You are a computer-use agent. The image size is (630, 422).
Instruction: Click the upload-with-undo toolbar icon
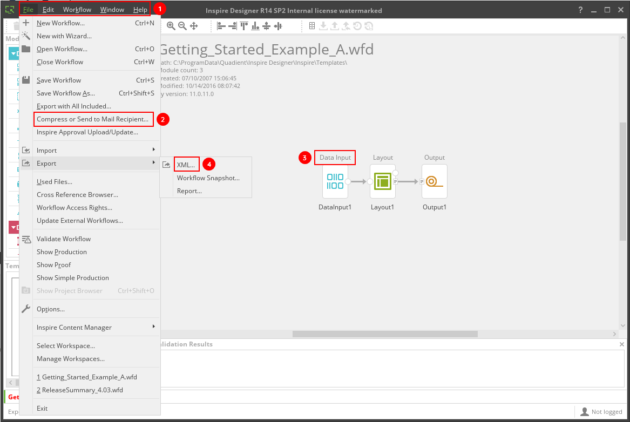pyautogui.click(x=346, y=26)
